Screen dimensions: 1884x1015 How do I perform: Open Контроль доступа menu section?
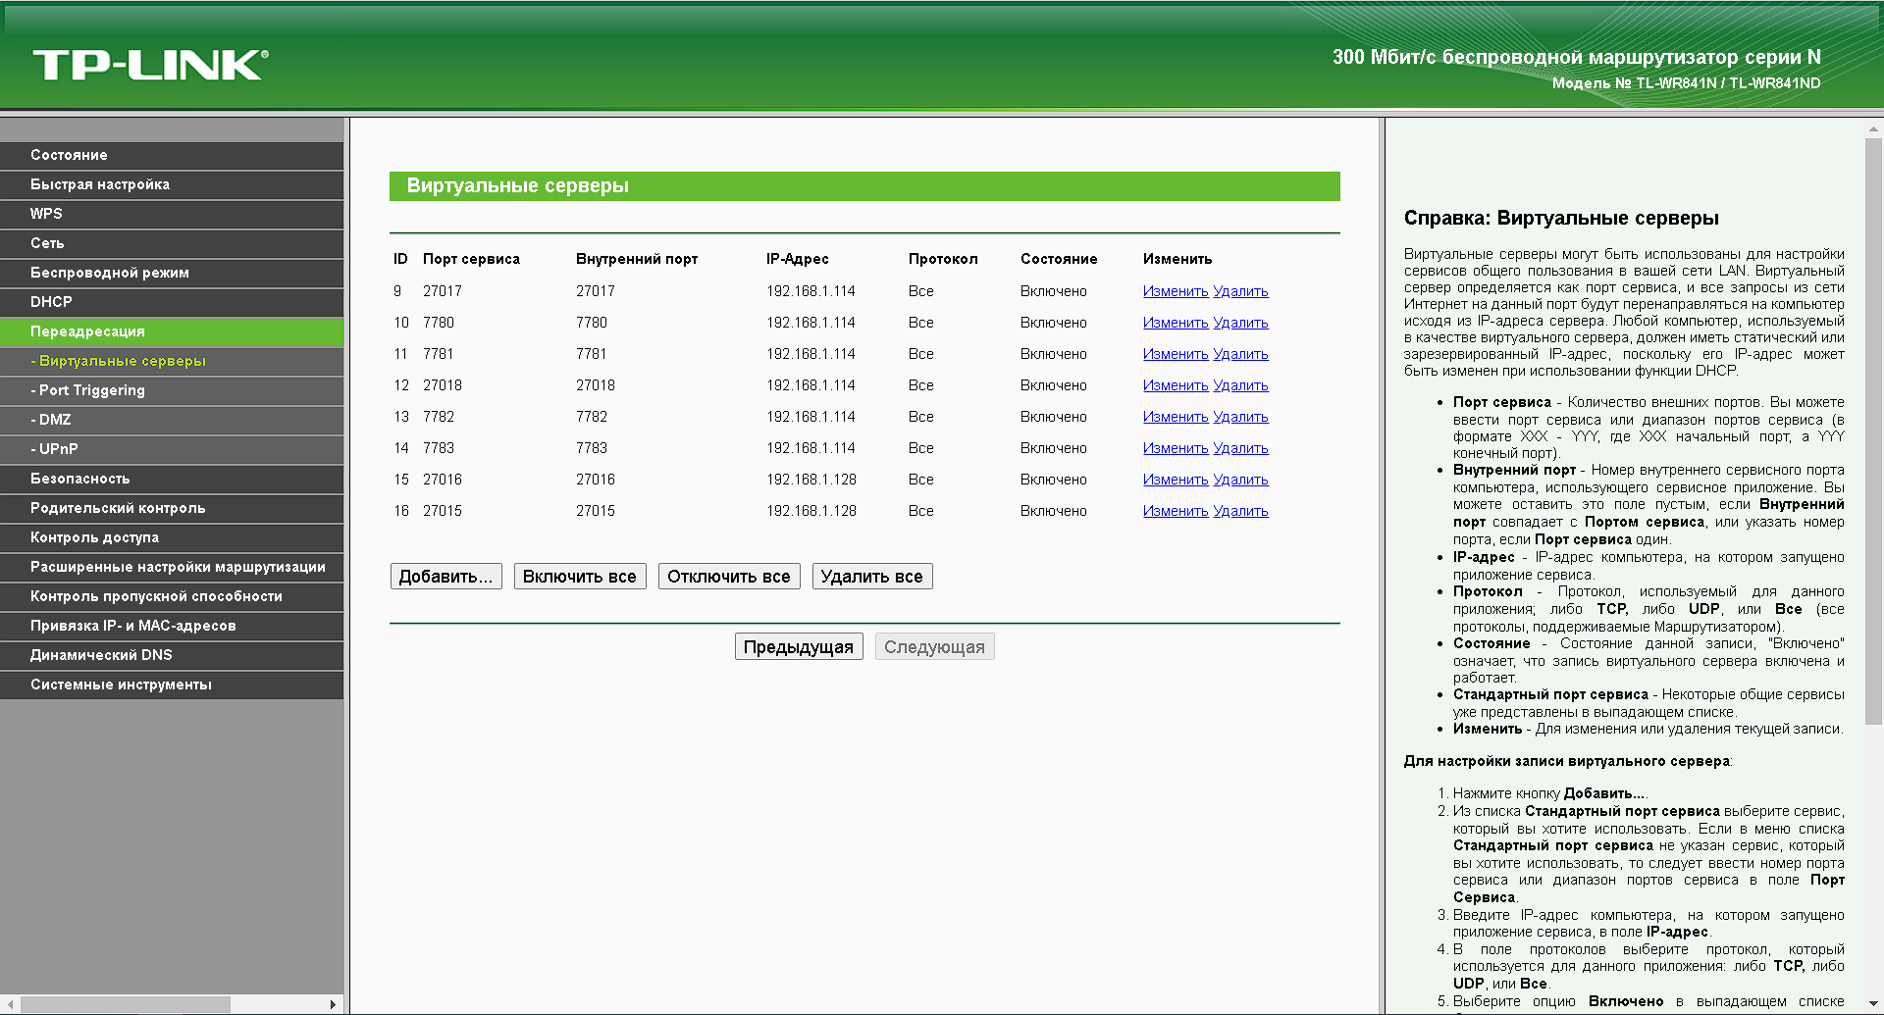pyautogui.click(x=172, y=537)
